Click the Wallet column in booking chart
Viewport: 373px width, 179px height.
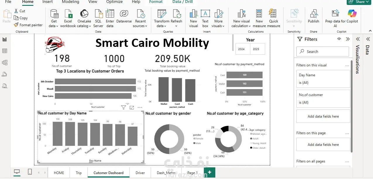(x=164, y=89)
